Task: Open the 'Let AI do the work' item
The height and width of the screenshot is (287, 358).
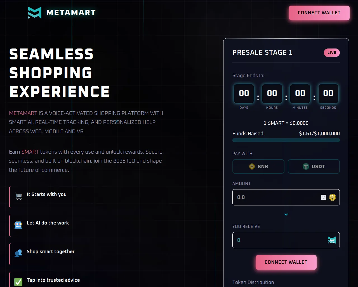Action: 48,223
